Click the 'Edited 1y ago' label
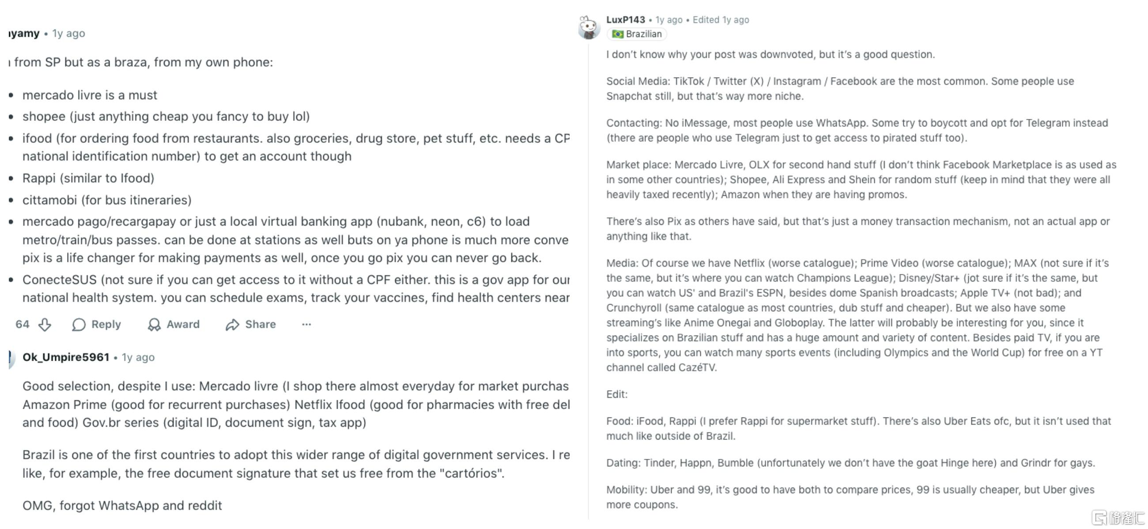 [x=721, y=19]
